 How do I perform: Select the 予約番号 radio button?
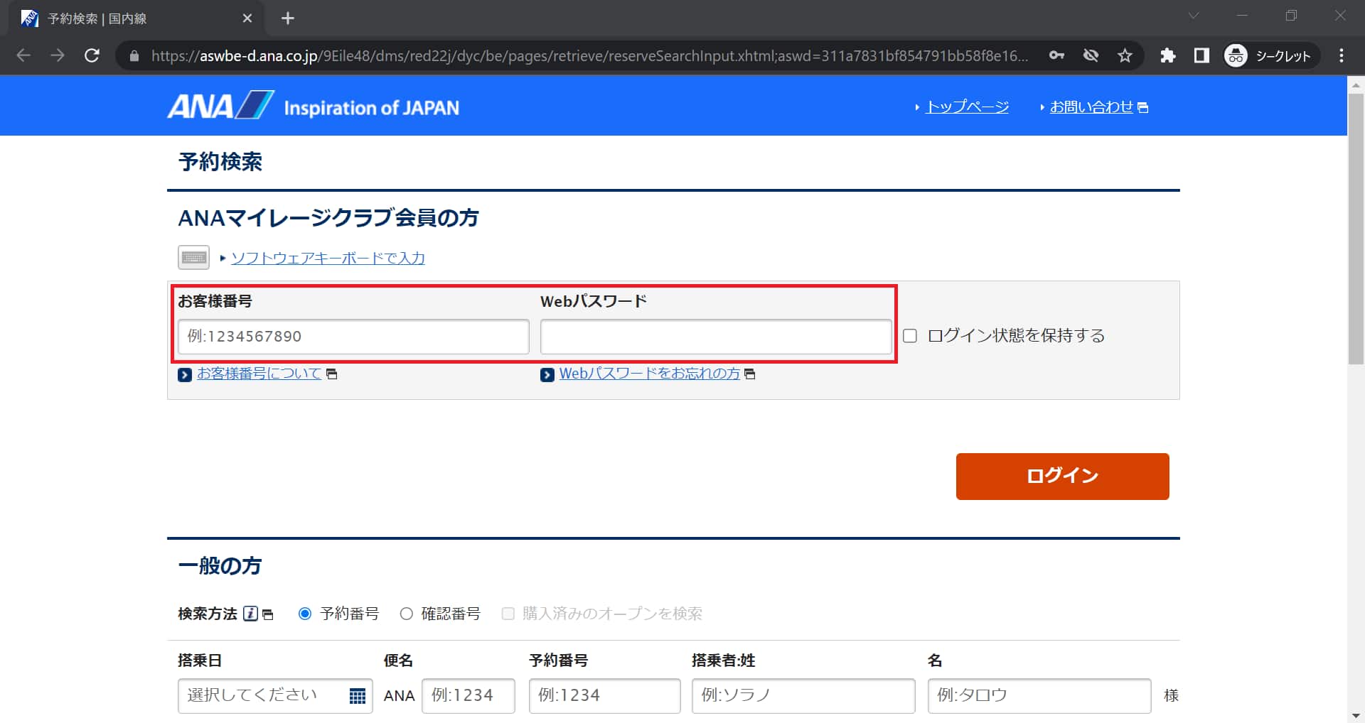click(x=305, y=614)
